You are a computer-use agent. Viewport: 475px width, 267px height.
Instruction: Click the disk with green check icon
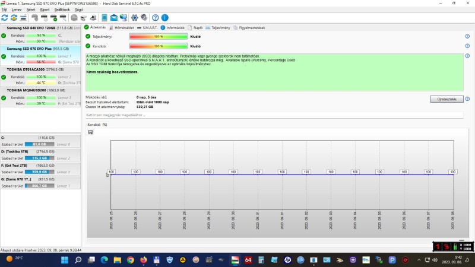(x=53, y=18)
